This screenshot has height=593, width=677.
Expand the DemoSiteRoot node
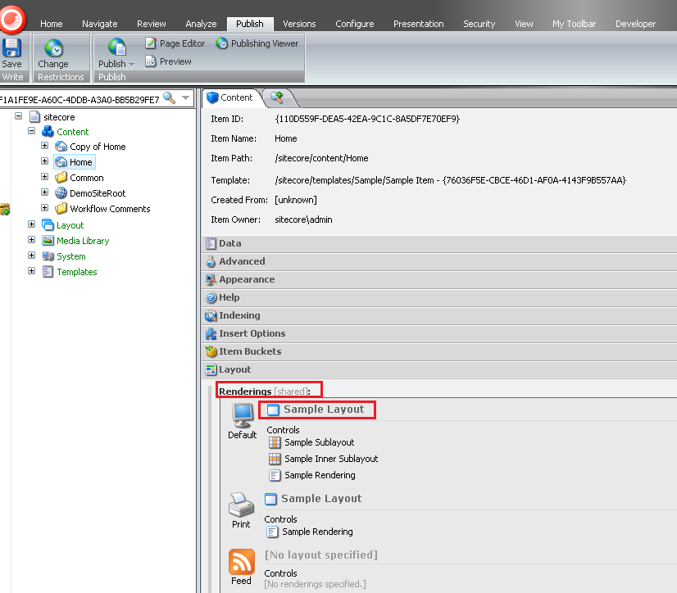(x=44, y=192)
